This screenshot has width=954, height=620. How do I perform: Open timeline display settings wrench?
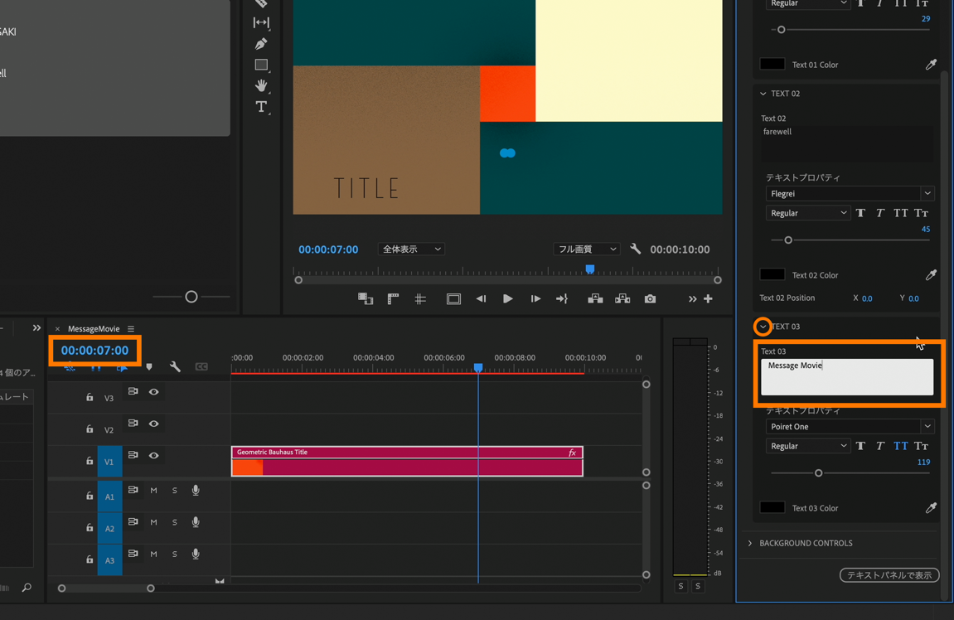click(175, 366)
